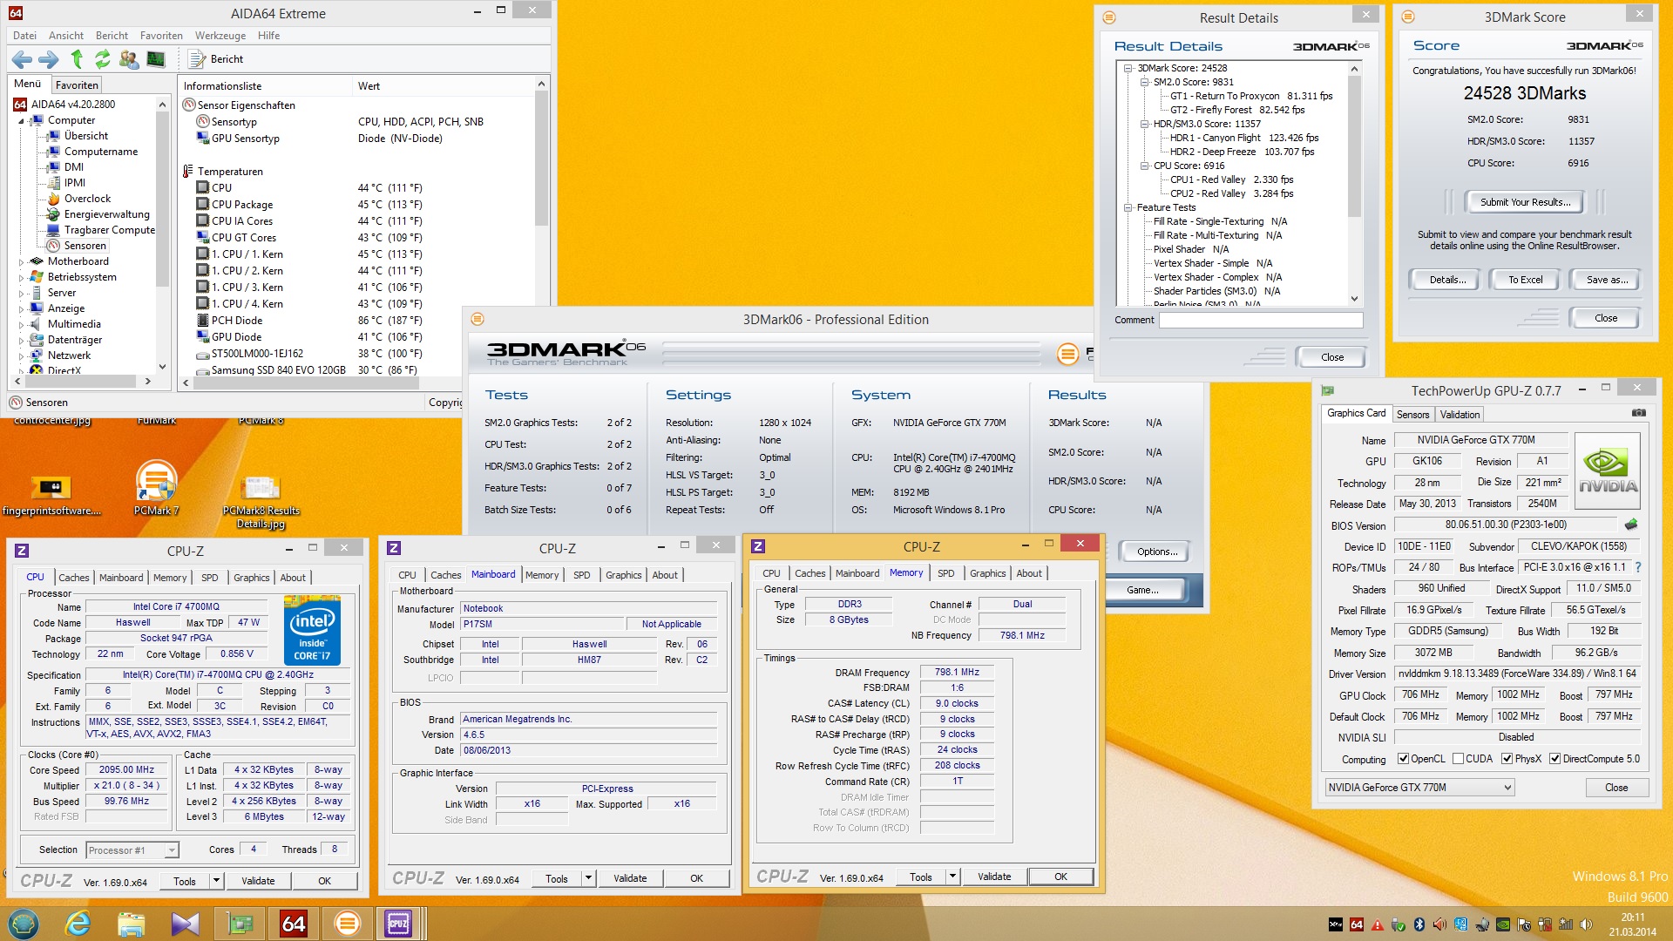
Task: Click the GPU-Z BIOS save icon
Action: coord(1631,525)
